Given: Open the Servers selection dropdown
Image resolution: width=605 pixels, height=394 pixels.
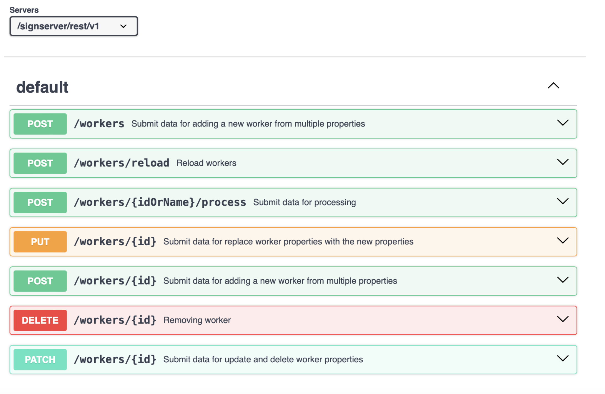Looking at the screenshot, I should click(x=74, y=26).
